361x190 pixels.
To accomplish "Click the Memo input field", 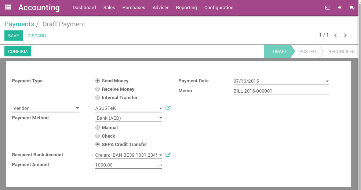I will coord(281,91).
